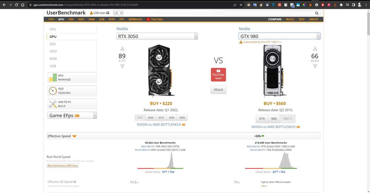This screenshot has height=193, width=370.
Task: Open the HDD tab in top nav
Action: tap(81, 19)
